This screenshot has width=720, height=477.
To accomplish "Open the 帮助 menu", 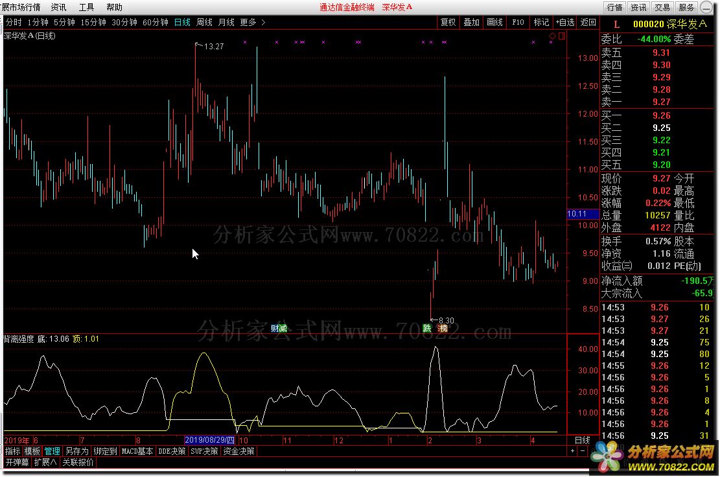I will pyautogui.click(x=114, y=7).
